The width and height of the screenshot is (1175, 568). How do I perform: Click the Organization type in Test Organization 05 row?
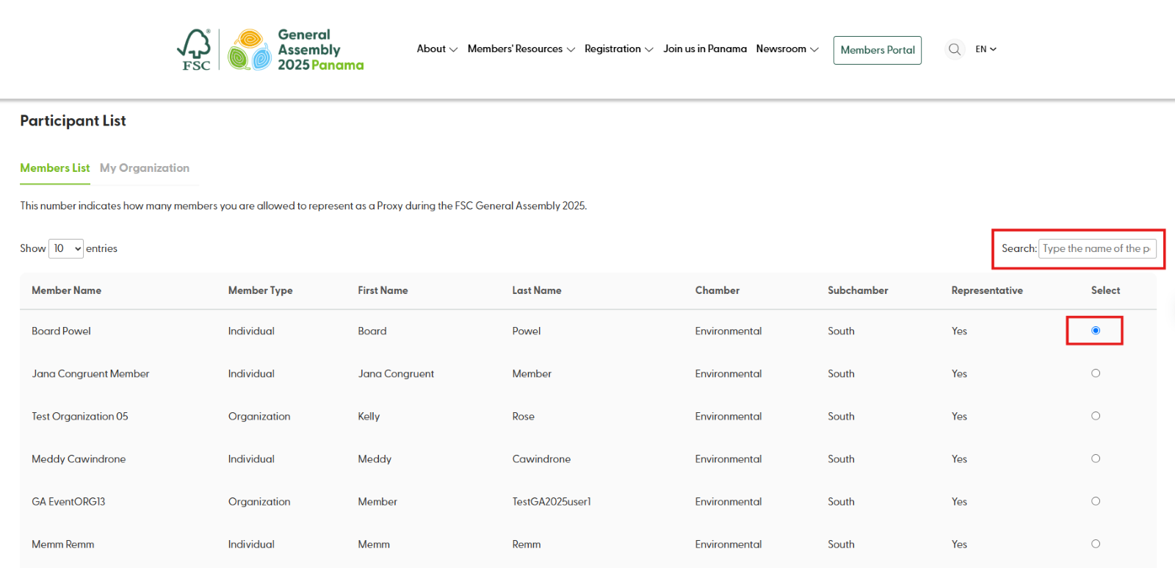(x=259, y=417)
